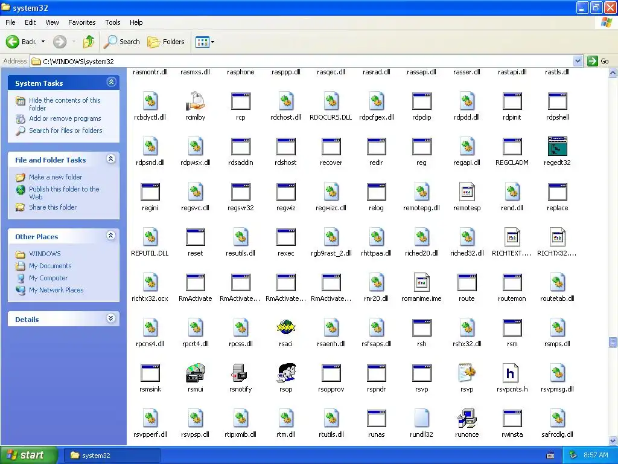Viewport: 618px width, 464px height.
Task: Select the rsmui media discs icon
Action: coord(196,373)
